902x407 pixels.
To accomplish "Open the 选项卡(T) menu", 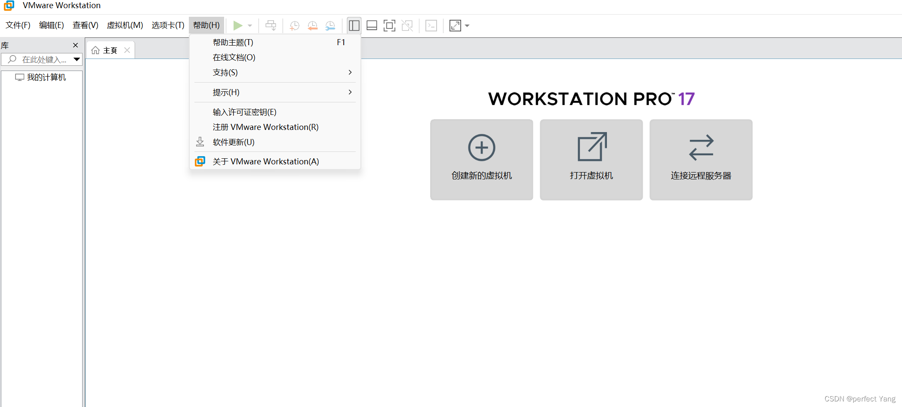I will [168, 25].
